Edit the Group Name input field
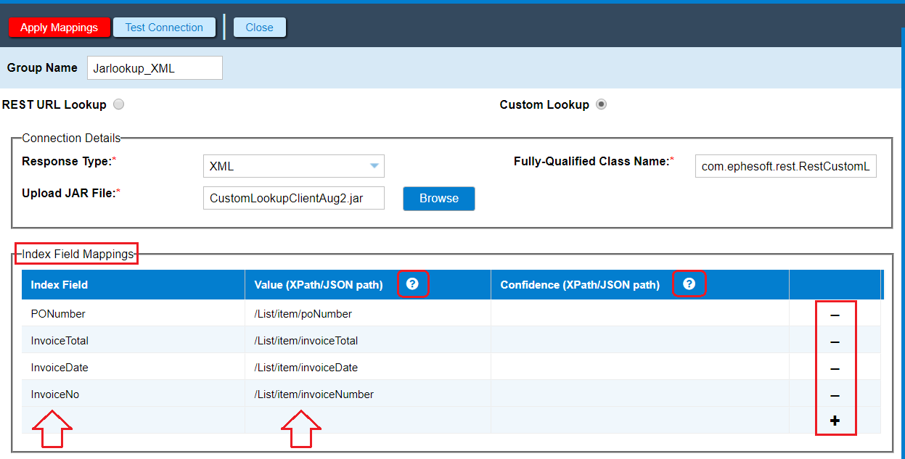Screen dimensions: 905x459 click(155, 68)
